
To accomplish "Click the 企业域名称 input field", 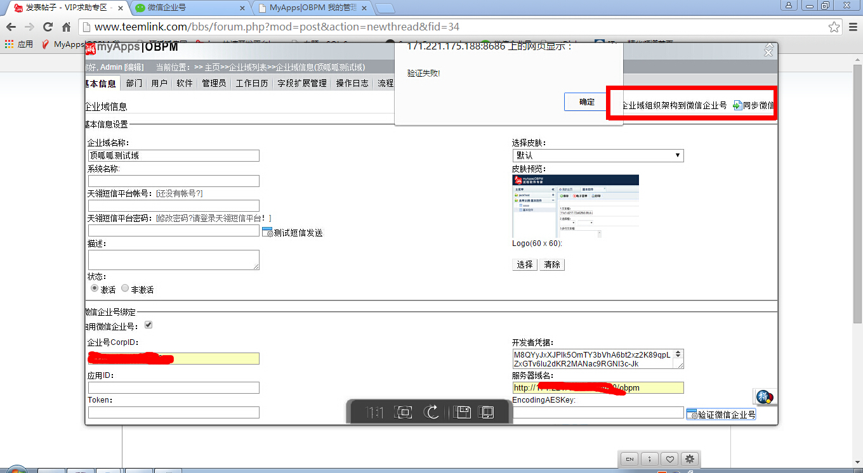I will (174, 155).
